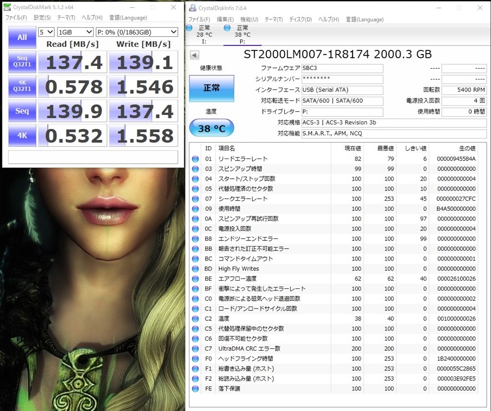
Task: Open 設定 menu in CrystalDiskMark
Action: click(42, 18)
